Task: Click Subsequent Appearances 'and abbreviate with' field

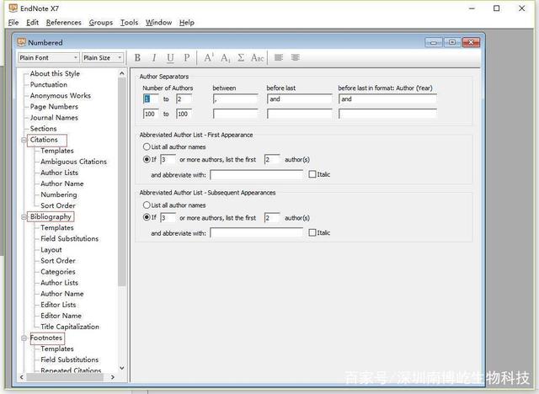Action: point(256,233)
